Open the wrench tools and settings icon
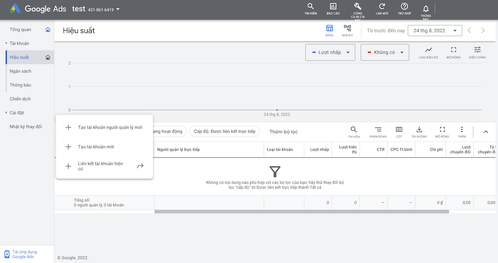Image resolution: width=498 pixels, height=263 pixels. pyautogui.click(x=357, y=8)
